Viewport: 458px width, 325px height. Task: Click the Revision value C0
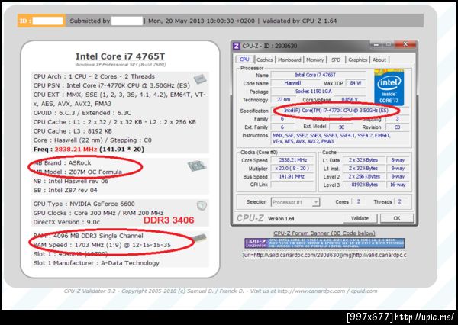tap(397, 127)
